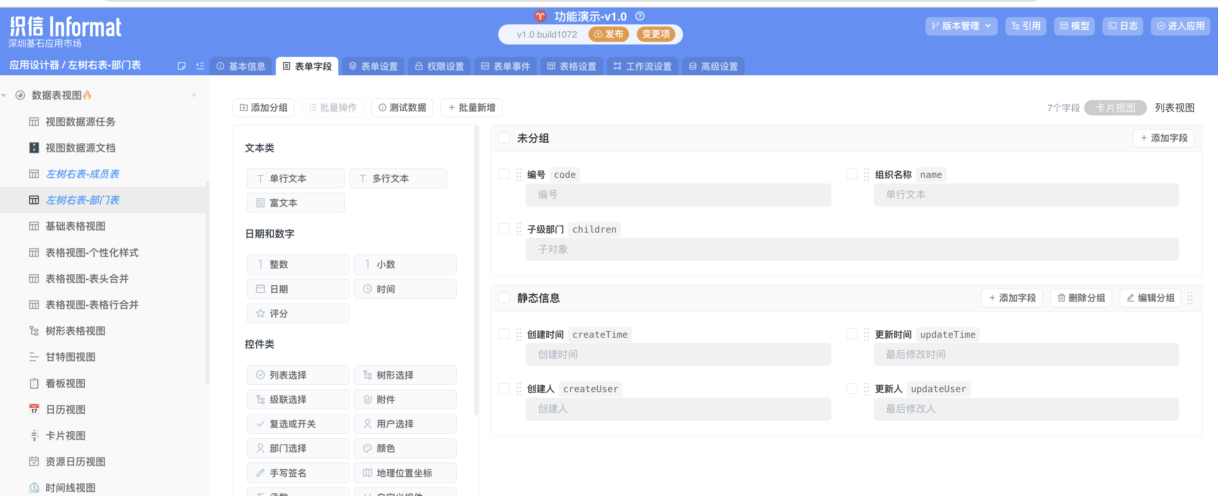This screenshot has width=1218, height=496.
Task: Switch to 列表视图 list view
Action: [1177, 107]
